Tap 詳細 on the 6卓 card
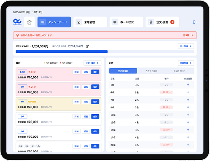210x161 pixels. 76,131
